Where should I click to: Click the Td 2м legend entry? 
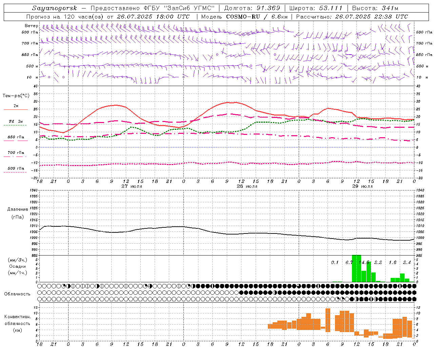tap(16, 121)
